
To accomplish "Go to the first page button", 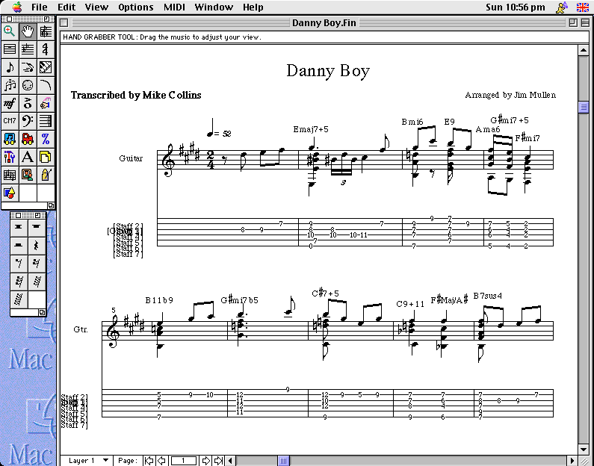I will pyautogui.click(x=149, y=461).
